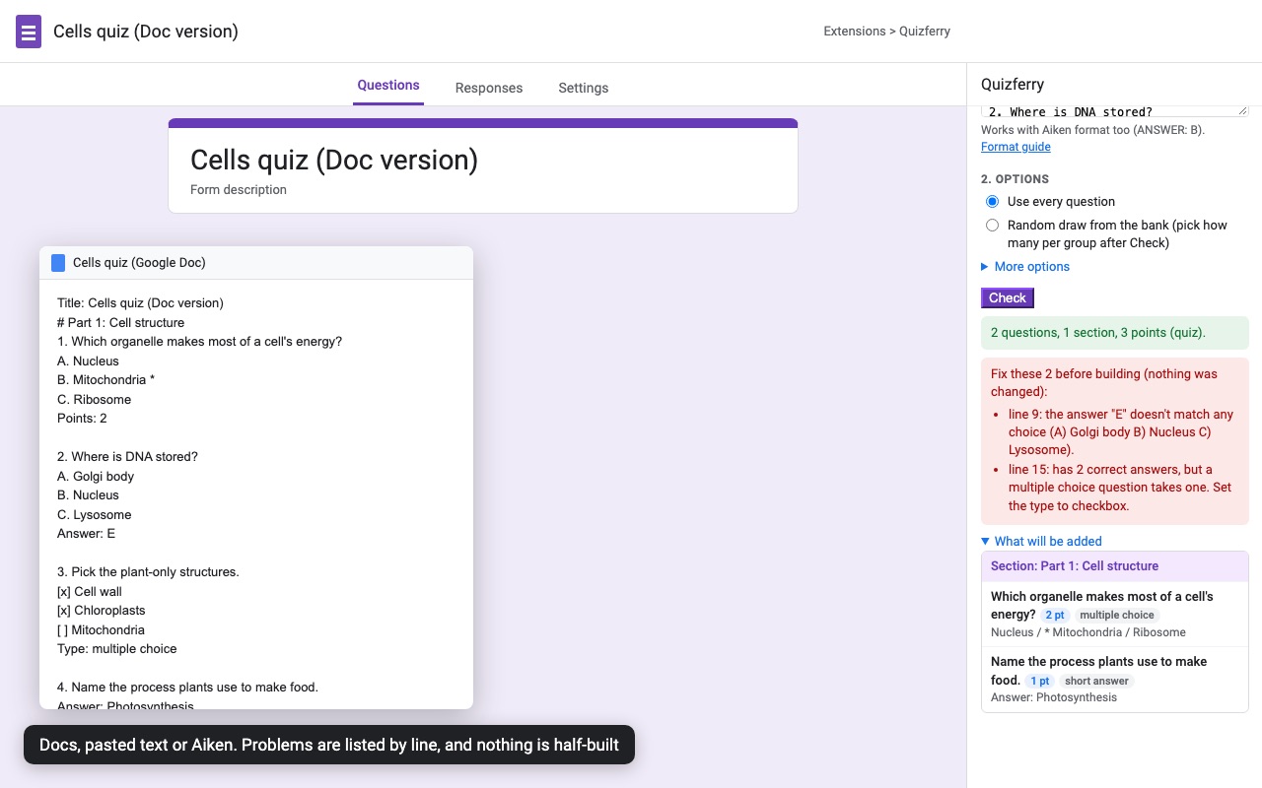Click '2. Where is DNA stored?' doc line

pos(127,457)
